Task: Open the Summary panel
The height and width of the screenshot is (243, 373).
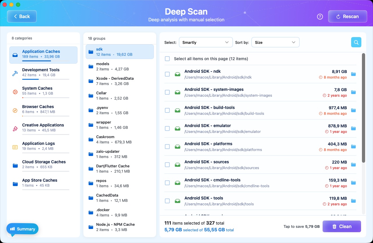Action: click(x=22, y=229)
